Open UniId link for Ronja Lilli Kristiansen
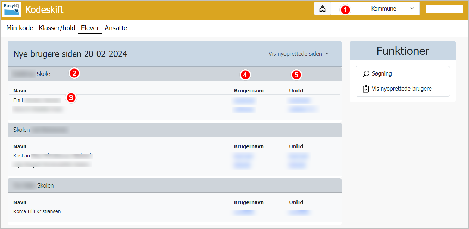Viewport: 469px width, 229px height. tap(299, 212)
